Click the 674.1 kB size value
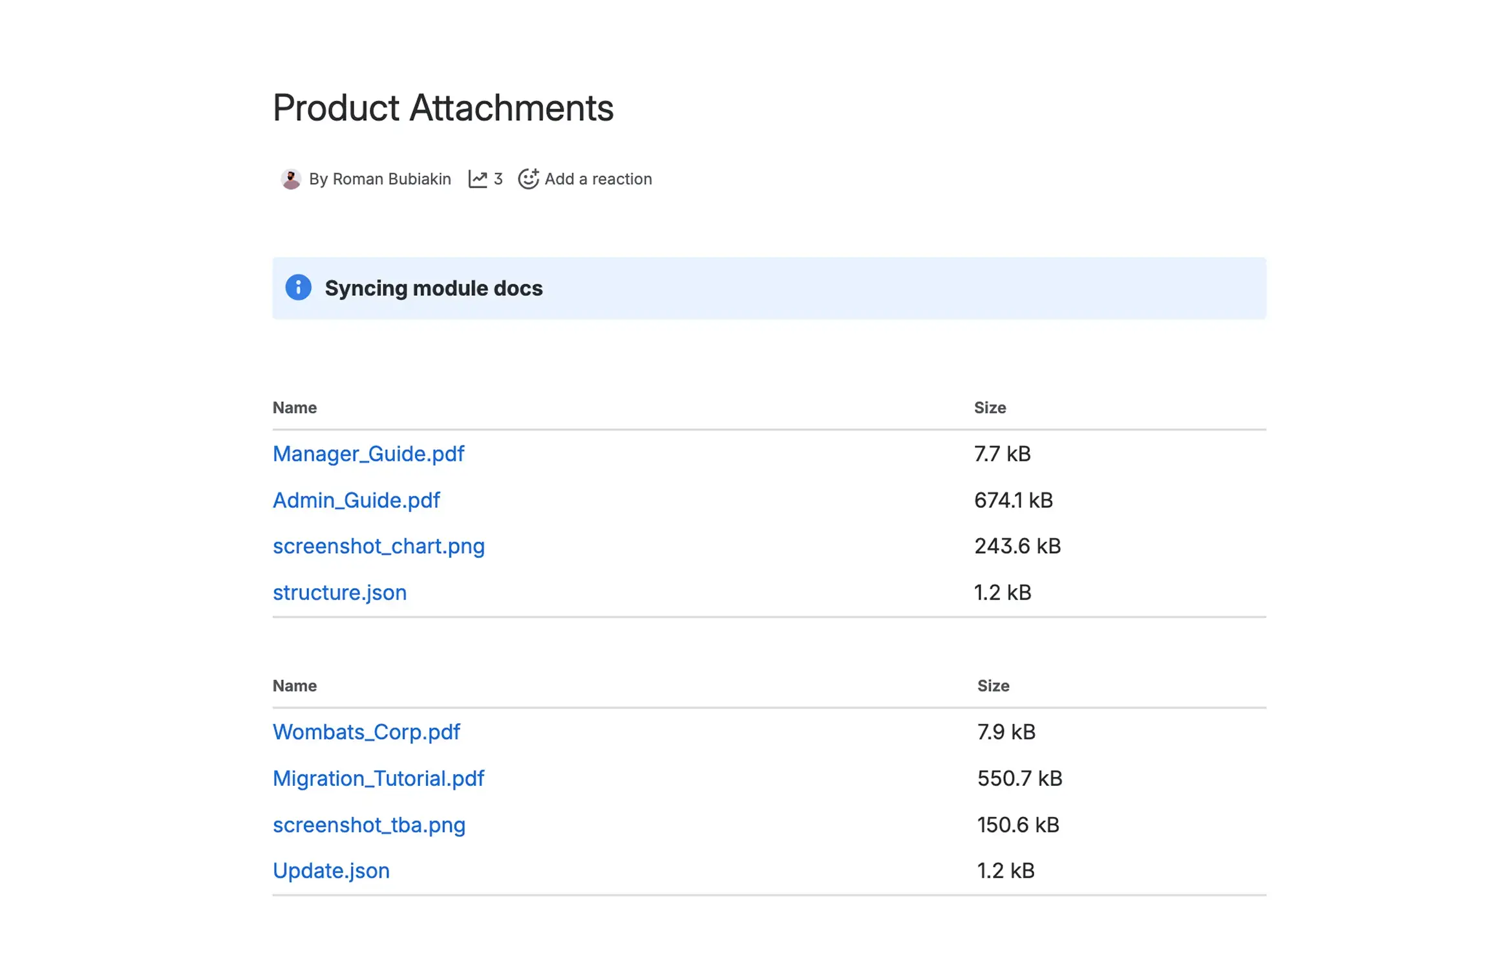 tap(1014, 500)
